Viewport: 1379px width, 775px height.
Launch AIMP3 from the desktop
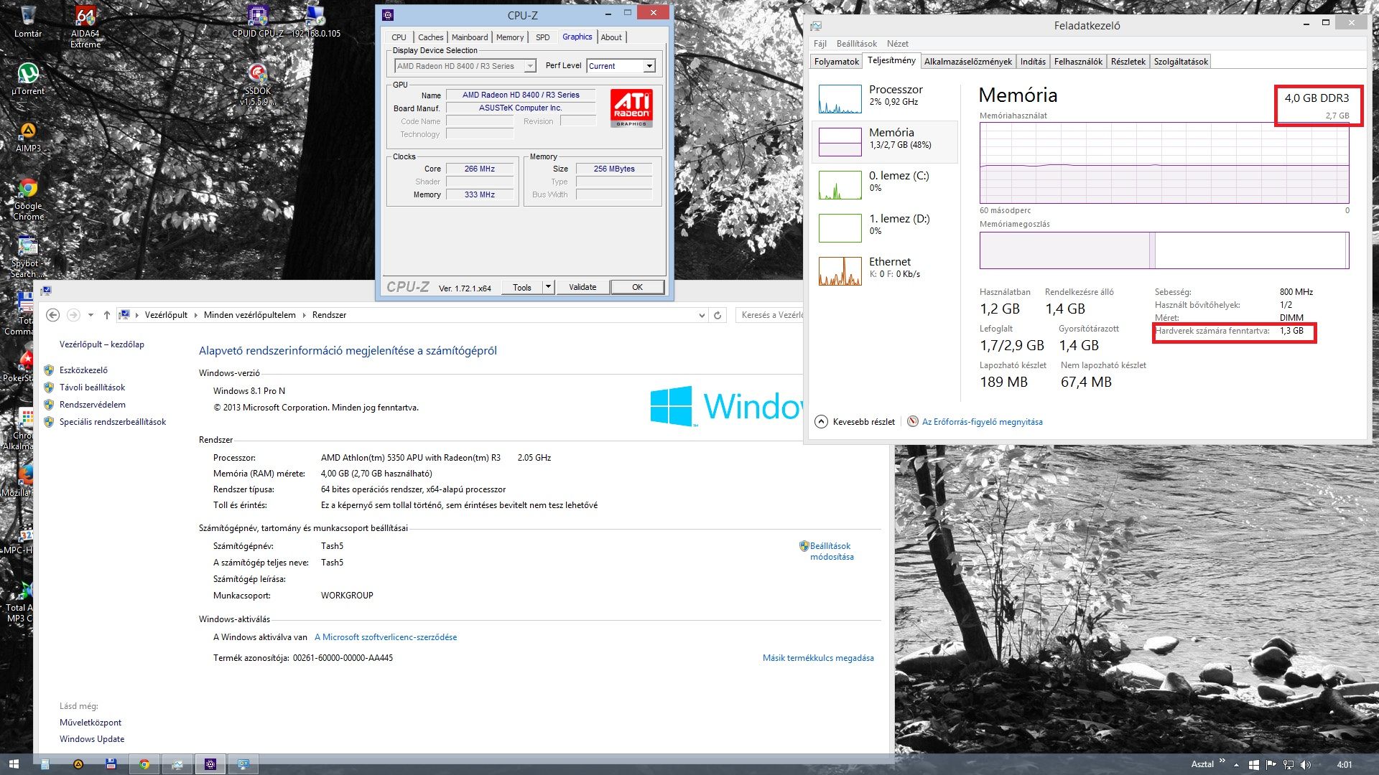coord(28,136)
